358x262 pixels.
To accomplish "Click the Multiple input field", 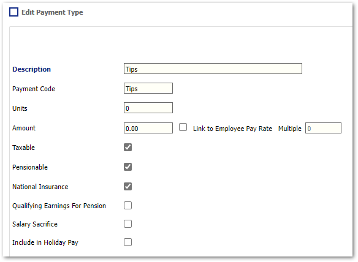I will pos(323,128).
